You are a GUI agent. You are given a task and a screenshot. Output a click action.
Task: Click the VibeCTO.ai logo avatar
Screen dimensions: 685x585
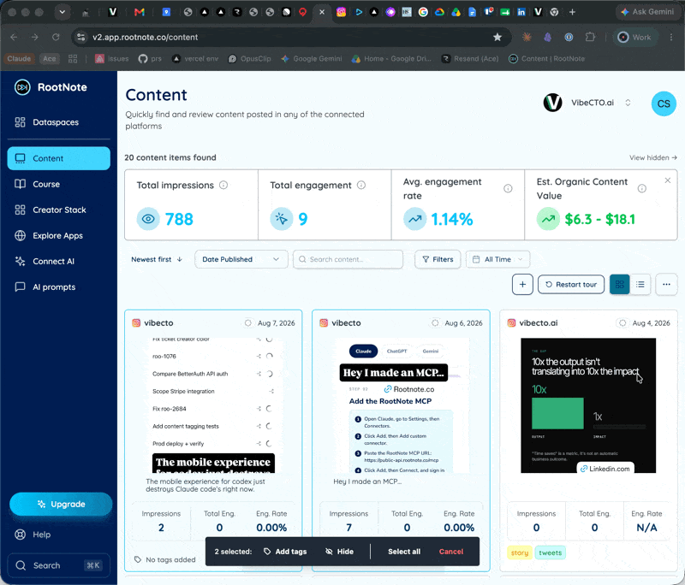click(552, 103)
